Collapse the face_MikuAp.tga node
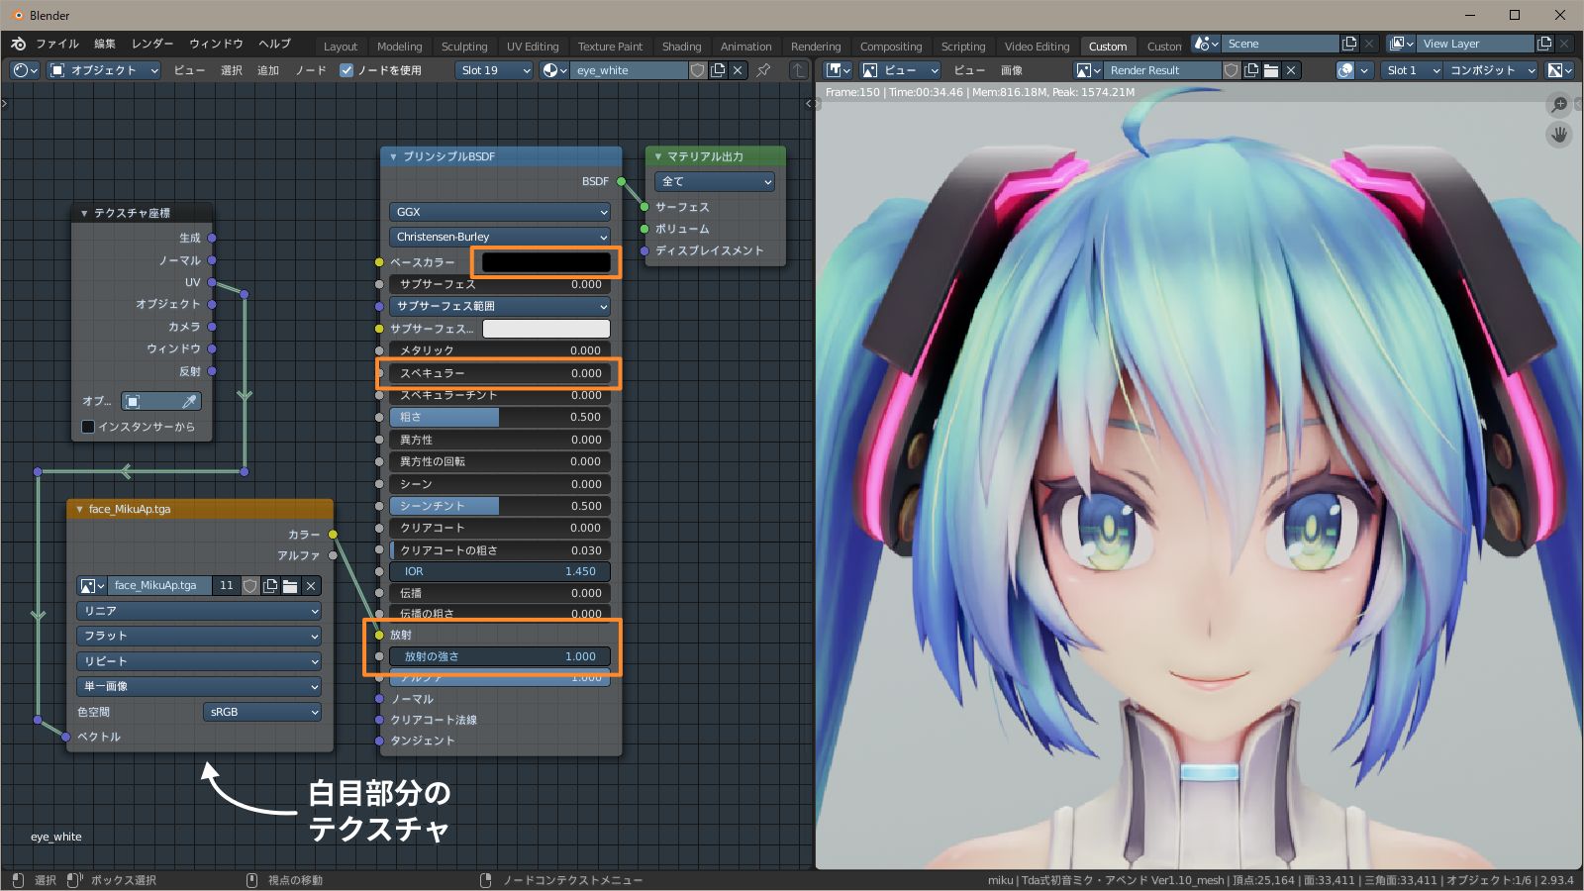This screenshot has width=1584, height=891. tap(79, 509)
